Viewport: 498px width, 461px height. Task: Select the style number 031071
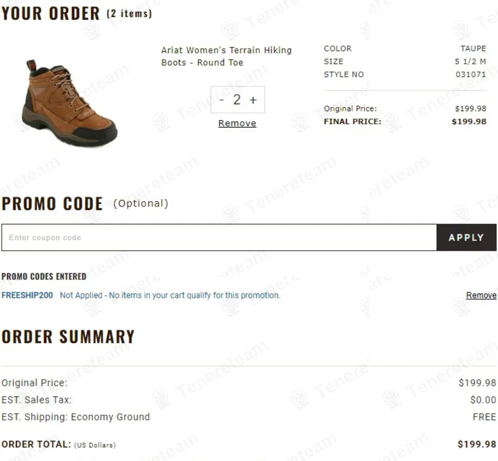click(x=470, y=74)
